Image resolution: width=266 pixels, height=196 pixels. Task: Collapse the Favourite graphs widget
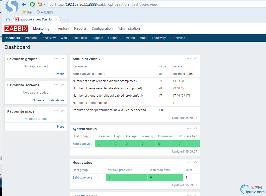63,58
